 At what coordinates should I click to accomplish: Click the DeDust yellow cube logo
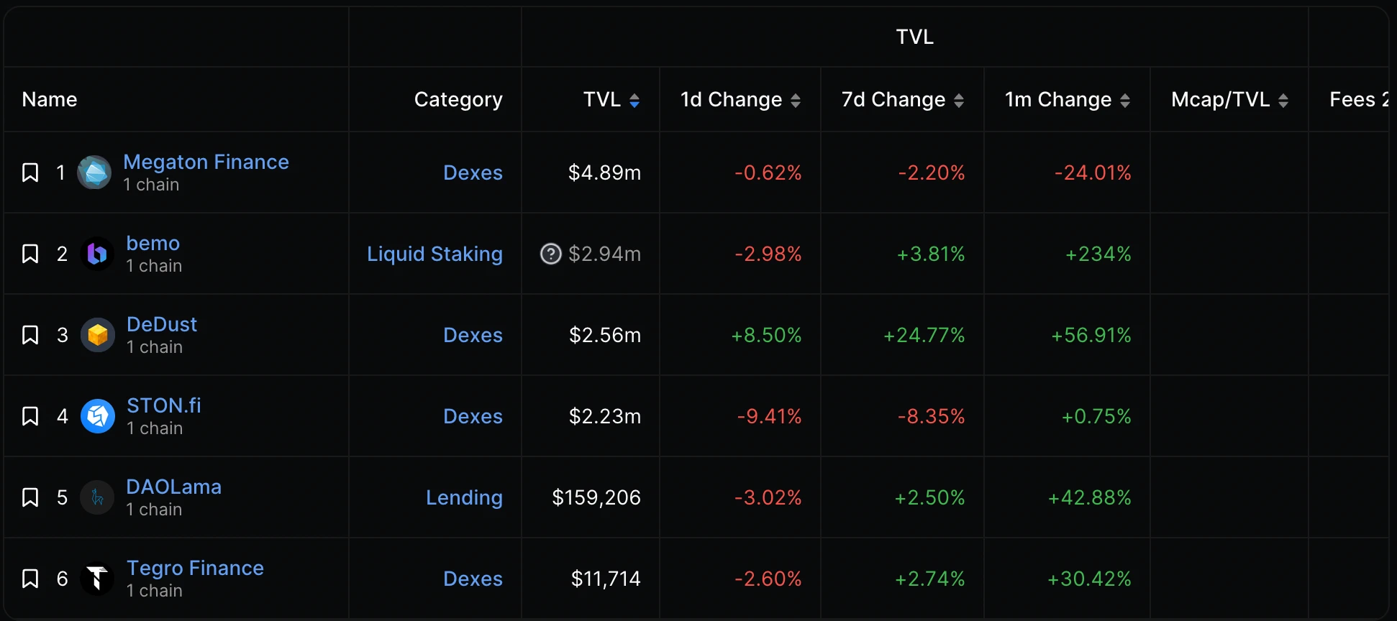coord(98,335)
